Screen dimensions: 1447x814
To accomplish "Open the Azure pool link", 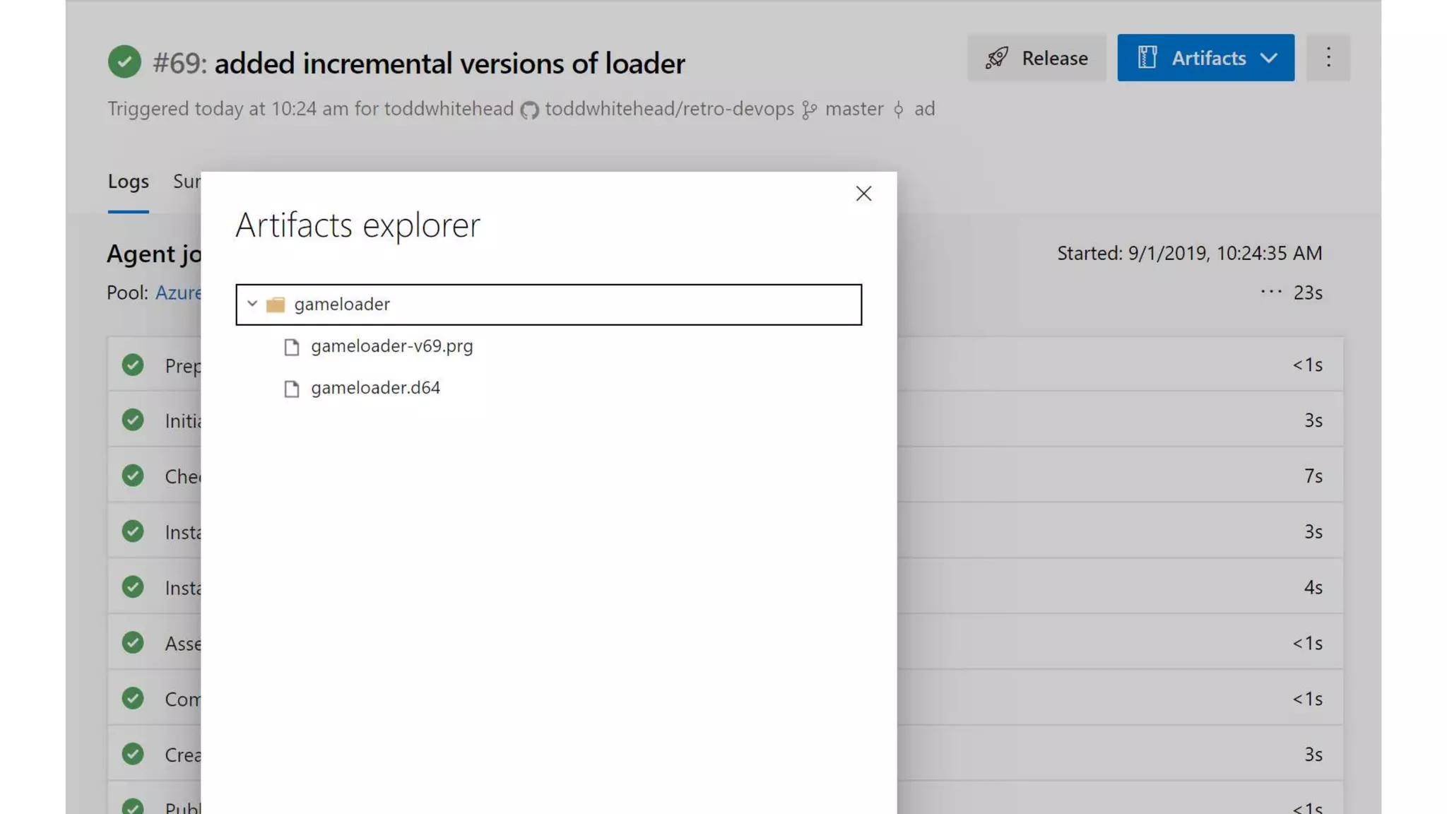I will click(x=178, y=293).
